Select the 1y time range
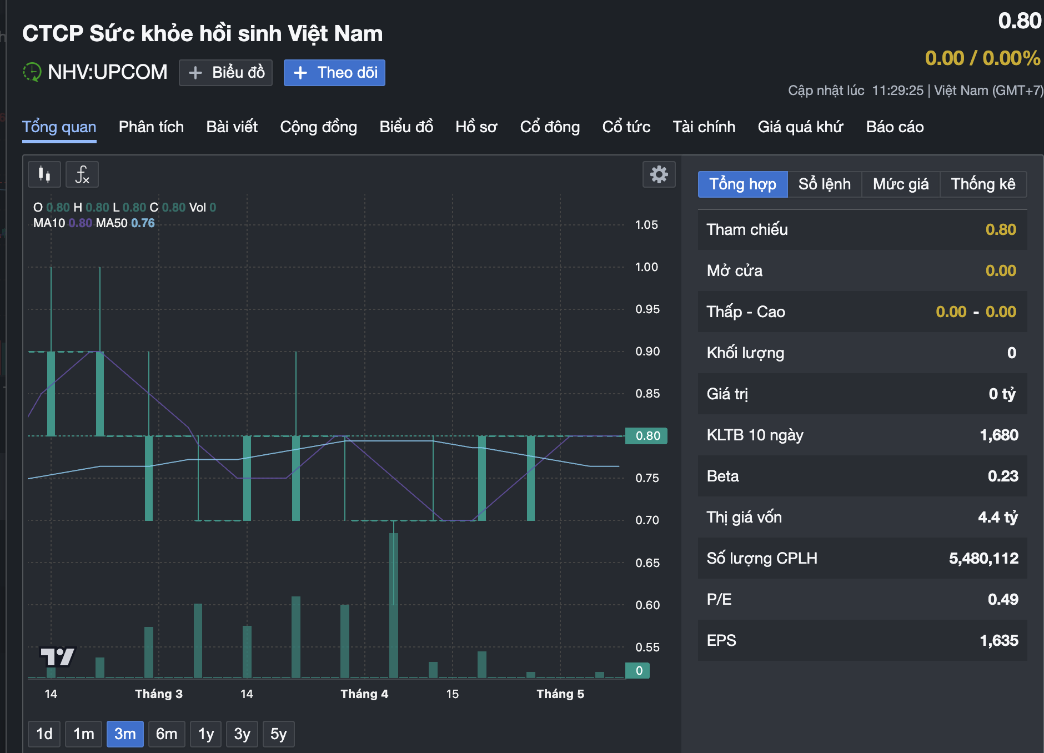The image size is (1044, 753). click(206, 734)
